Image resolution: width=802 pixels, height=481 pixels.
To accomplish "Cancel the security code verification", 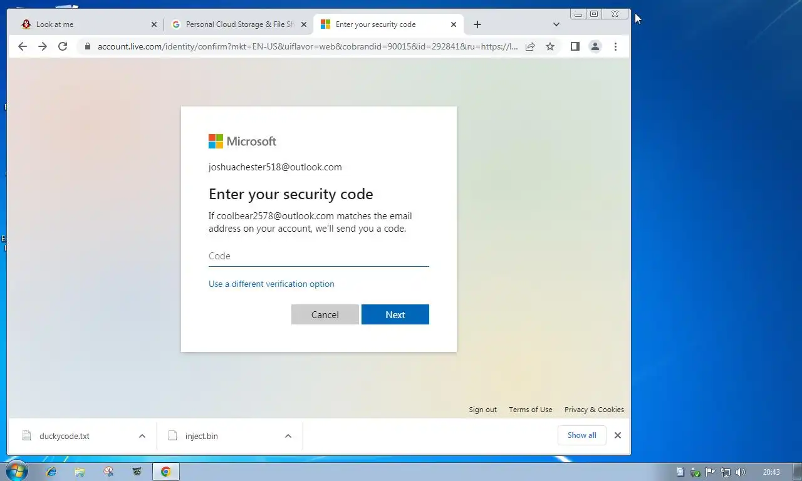I will pyautogui.click(x=325, y=314).
